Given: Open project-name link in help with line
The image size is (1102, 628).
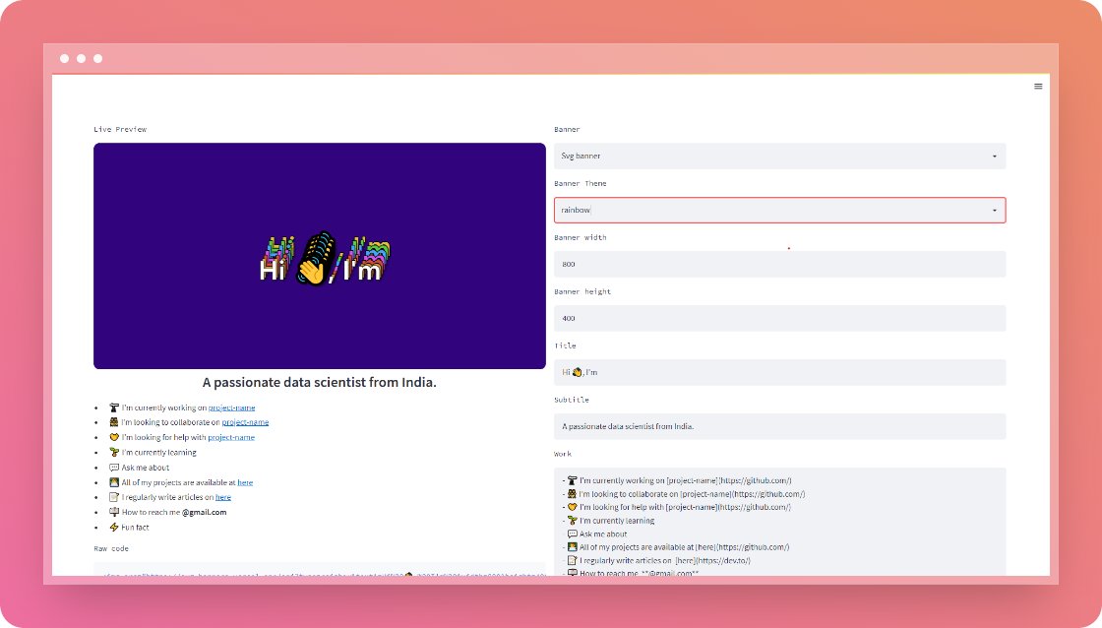Looking at the screenshot, I should (x=231, y=437).
